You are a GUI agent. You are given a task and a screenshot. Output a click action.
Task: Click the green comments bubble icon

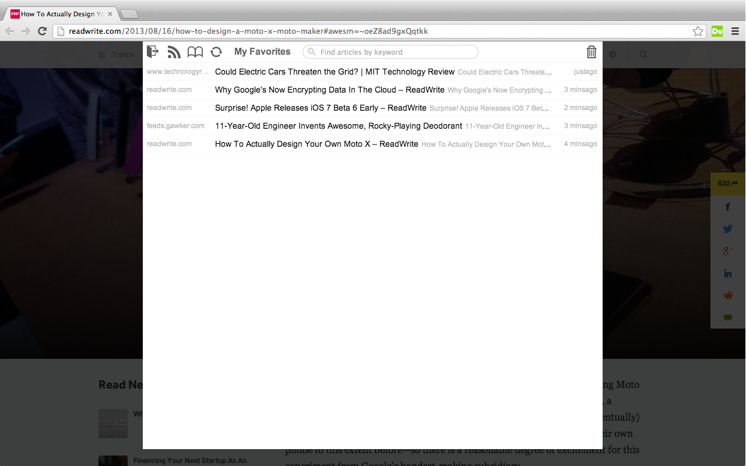point(728,317)
